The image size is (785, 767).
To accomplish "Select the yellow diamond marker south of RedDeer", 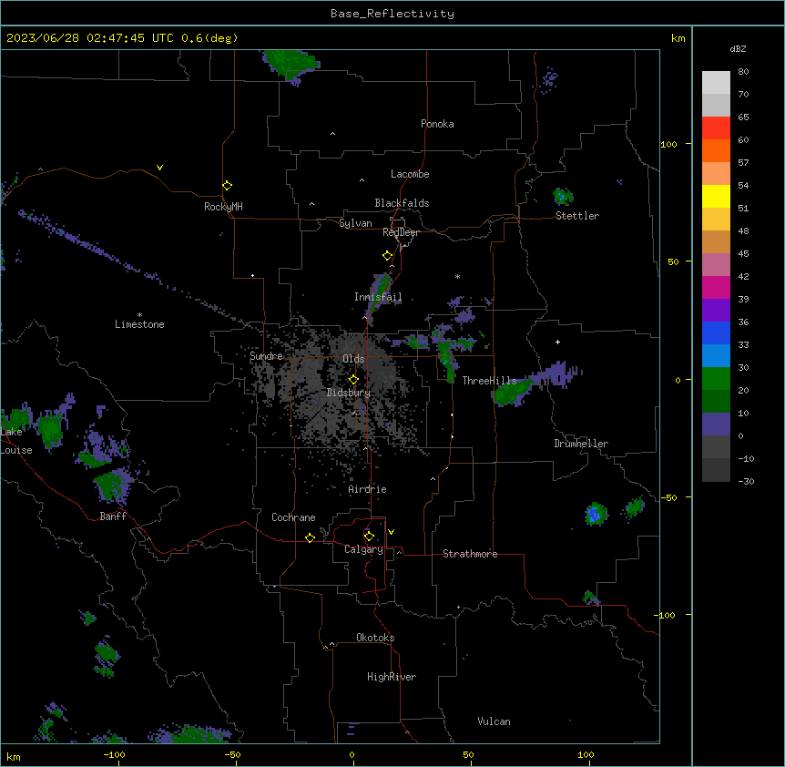I will (387, 256).
